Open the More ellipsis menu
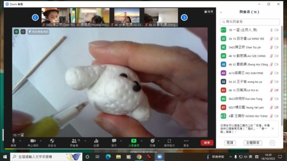The height and width of the screenshot is (161, 287). pyautogui.click(x=186, y=142)
